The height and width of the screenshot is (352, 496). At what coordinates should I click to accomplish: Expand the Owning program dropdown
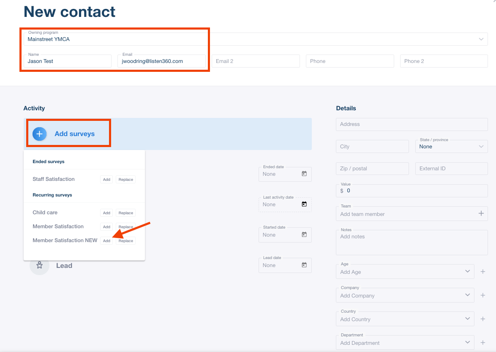point(481,39)
